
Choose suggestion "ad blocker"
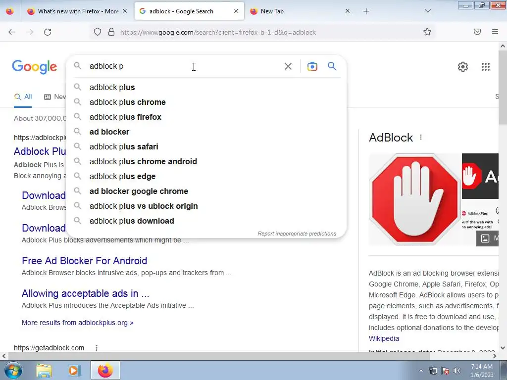206,132
